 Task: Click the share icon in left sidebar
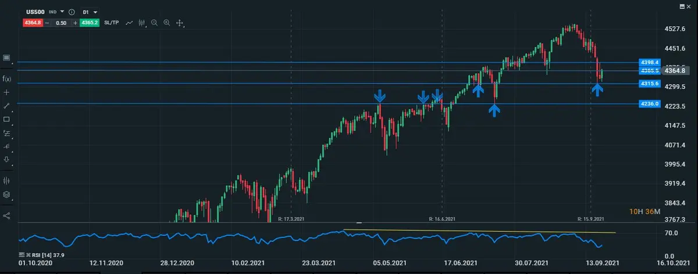pos(7,215)
